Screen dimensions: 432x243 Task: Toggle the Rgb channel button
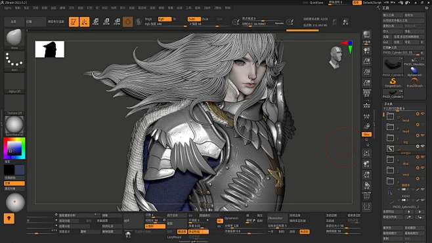pyautogui.click(x=165, y=19)
